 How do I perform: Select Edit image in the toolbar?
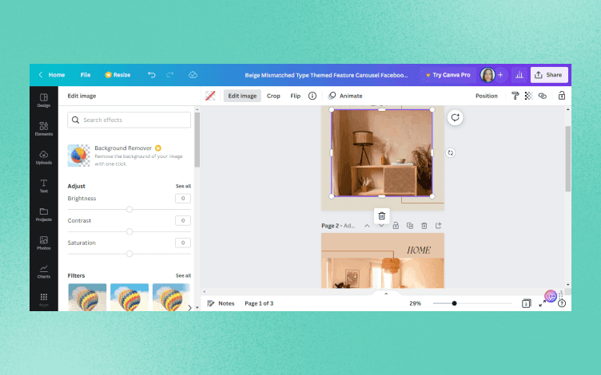pyautogui.click(x=242, y=96)
